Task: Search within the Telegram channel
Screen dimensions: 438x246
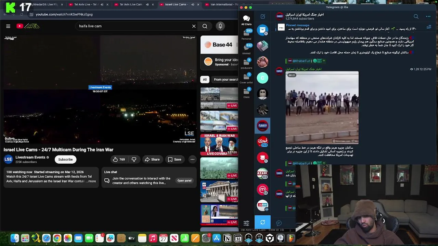Action: [x=416, y=16]
